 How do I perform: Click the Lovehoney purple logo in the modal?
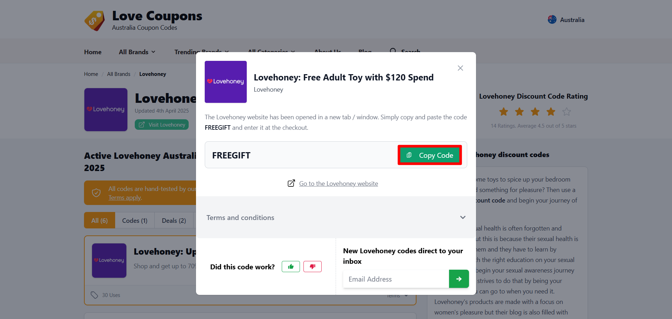[225, 81]
